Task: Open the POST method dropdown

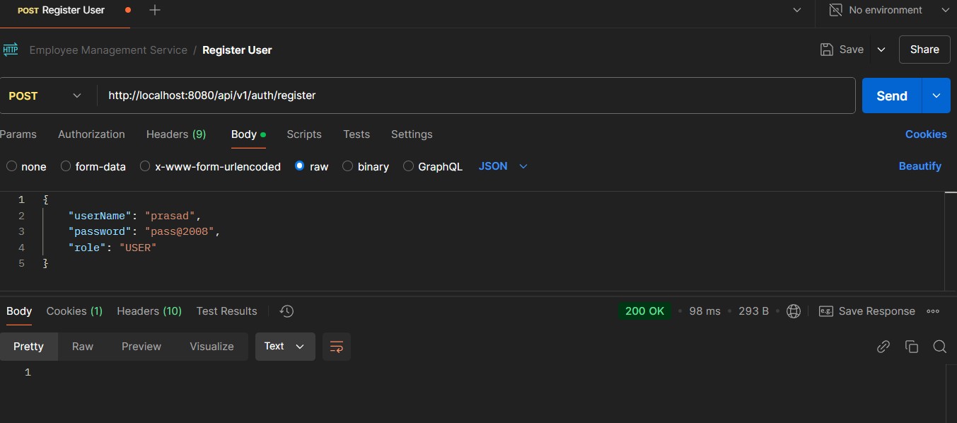Action: (x=45, y=95)
